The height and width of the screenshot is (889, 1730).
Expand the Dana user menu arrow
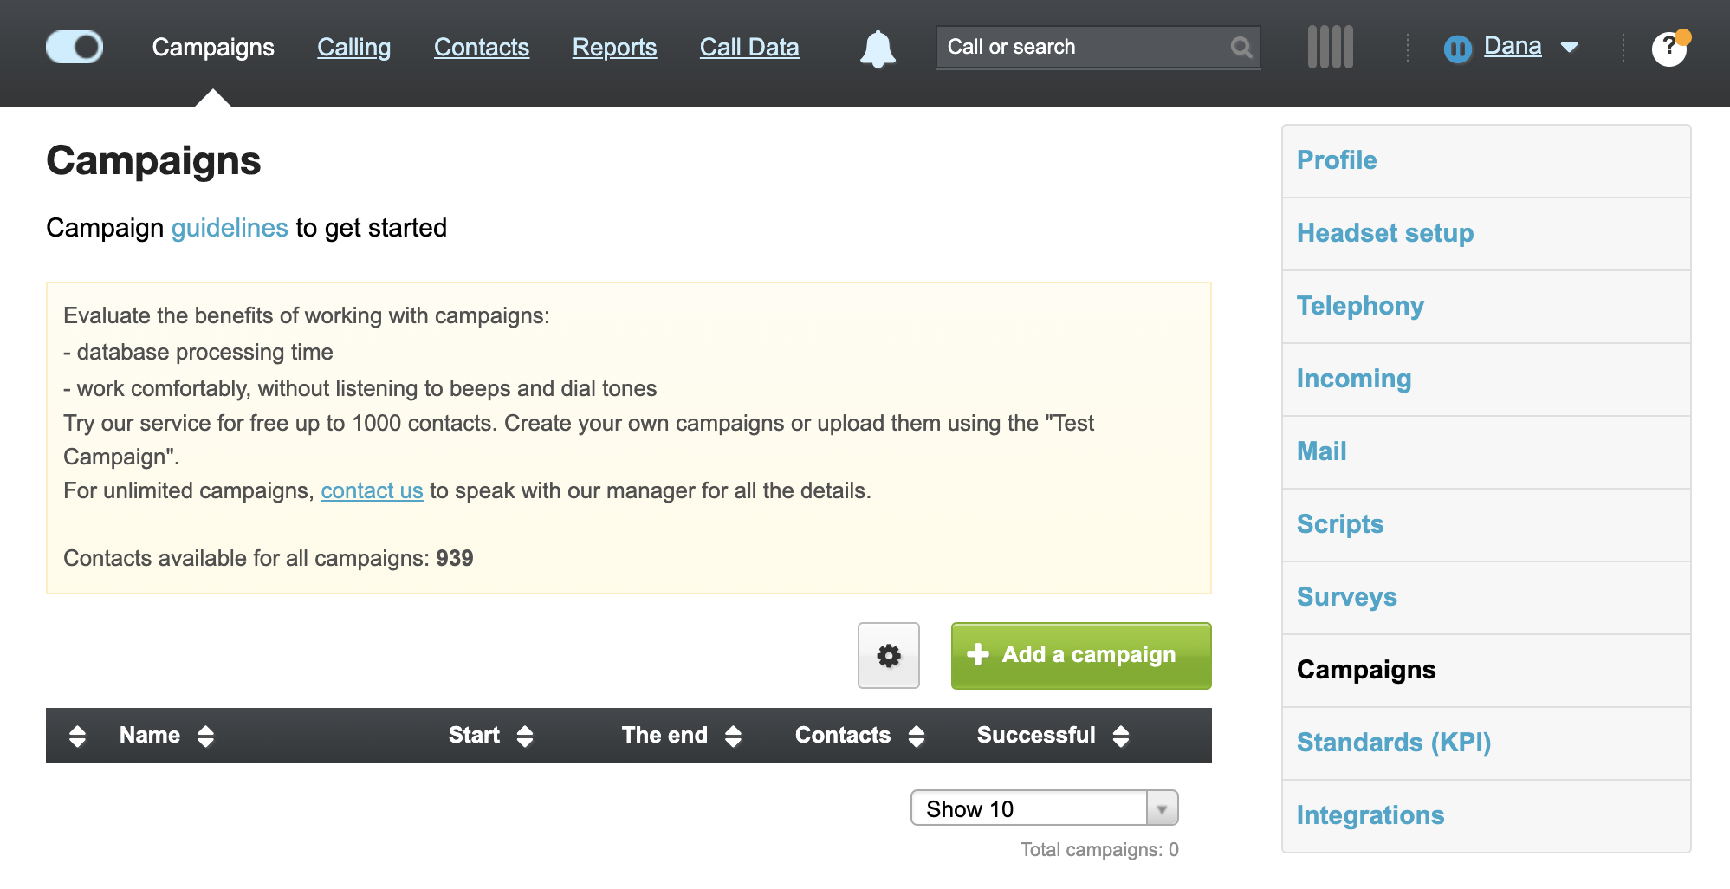[x=1569, y=48]
